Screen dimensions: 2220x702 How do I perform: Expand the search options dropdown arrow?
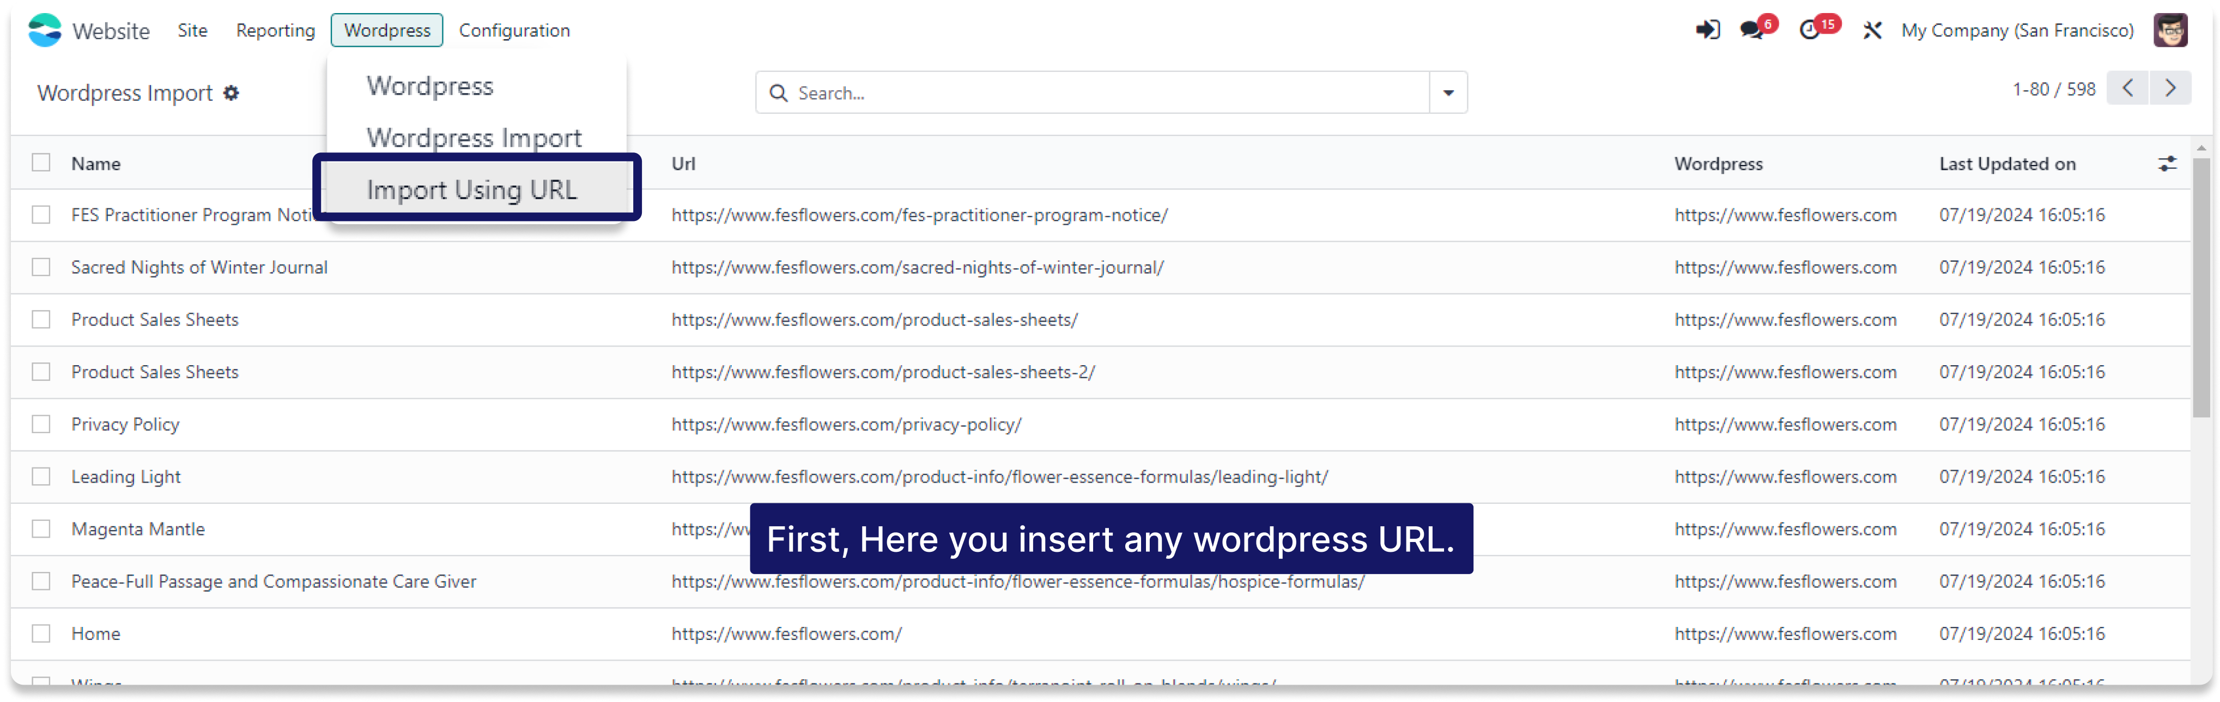[1448, 93]
